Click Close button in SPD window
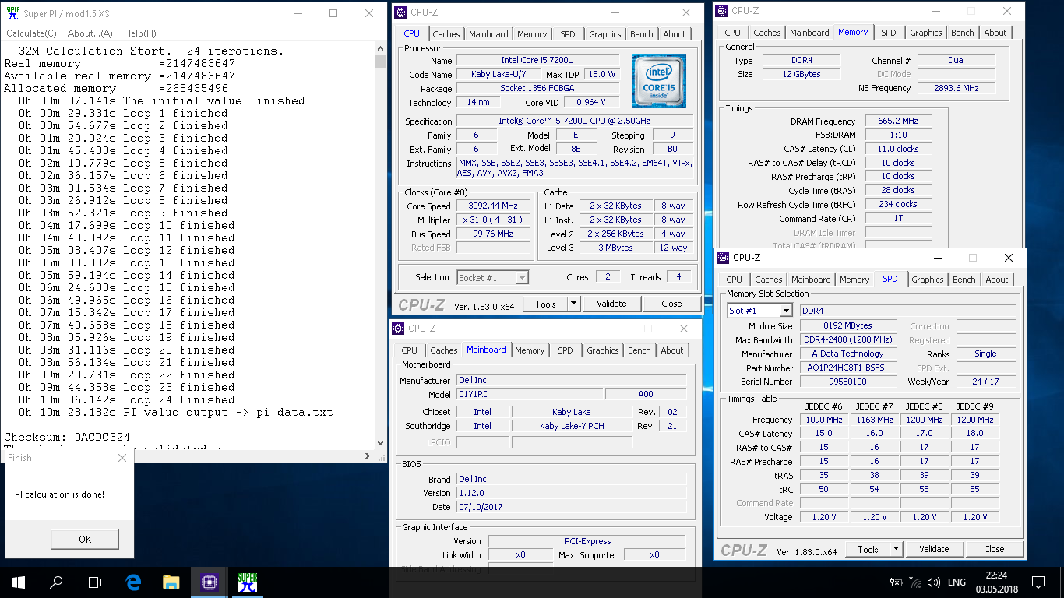This screenshot has height=598, width=1064. 994,549
